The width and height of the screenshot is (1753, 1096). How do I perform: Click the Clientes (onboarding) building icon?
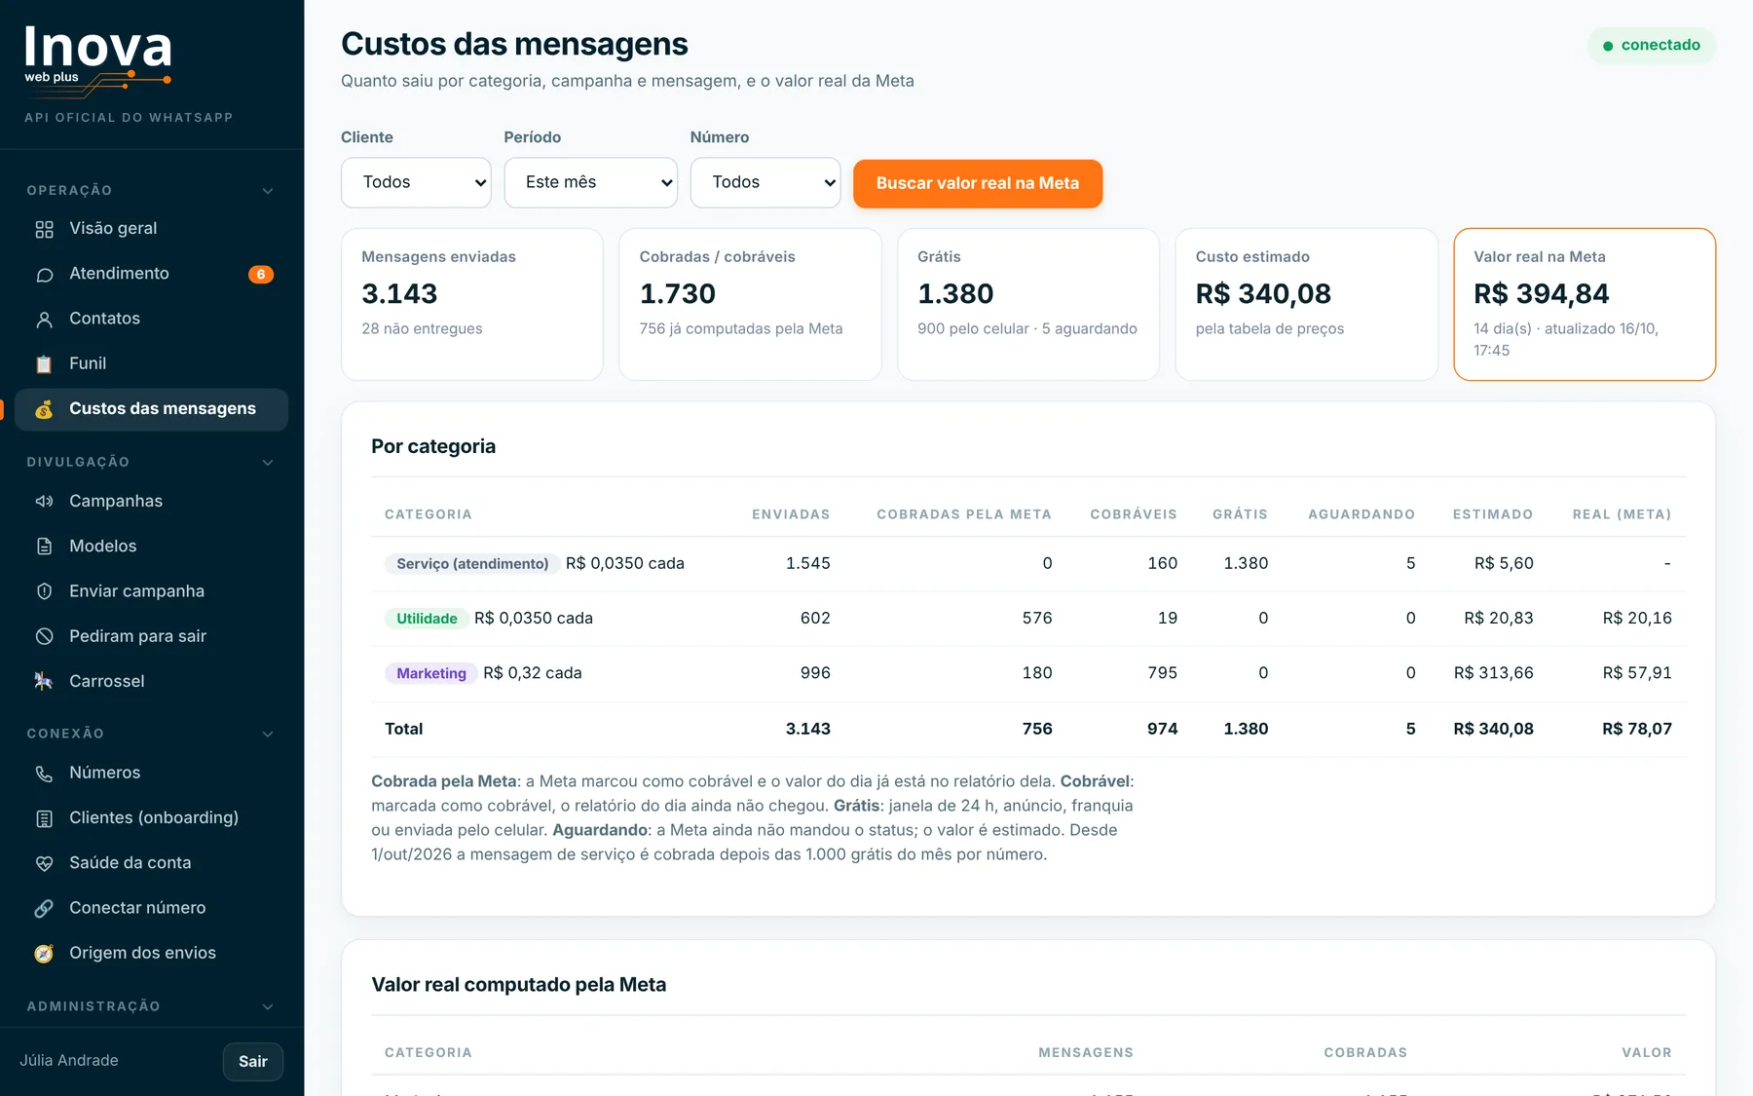[x=44, y=818]
